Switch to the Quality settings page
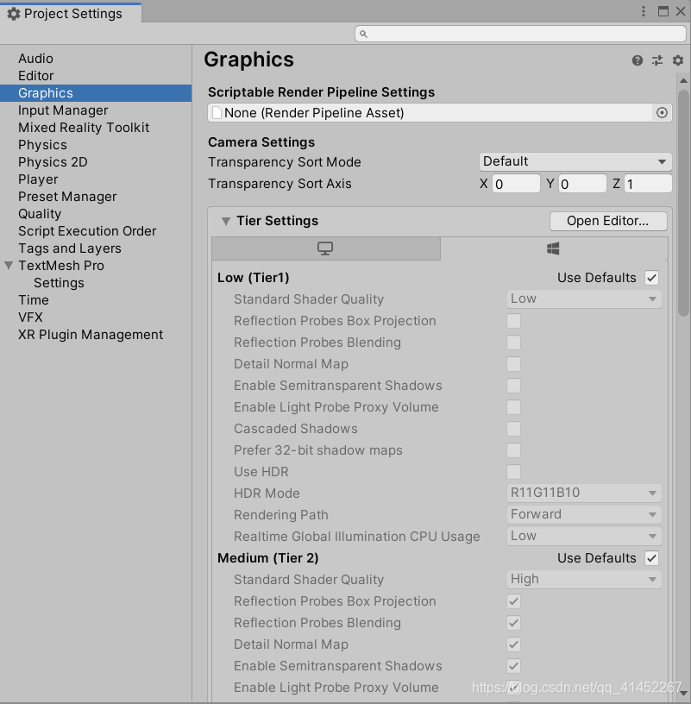This screenshot has width=691, height=704. point(40,213)
